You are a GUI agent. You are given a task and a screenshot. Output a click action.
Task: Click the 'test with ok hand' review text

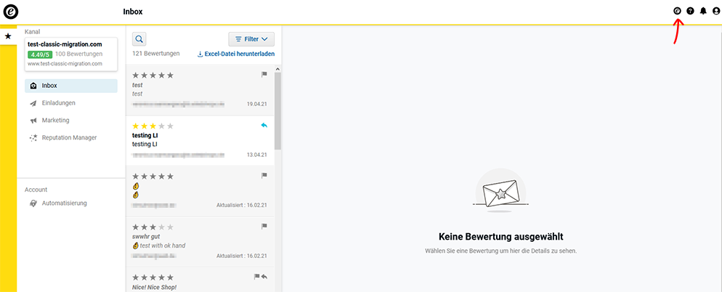coord(163,246)
